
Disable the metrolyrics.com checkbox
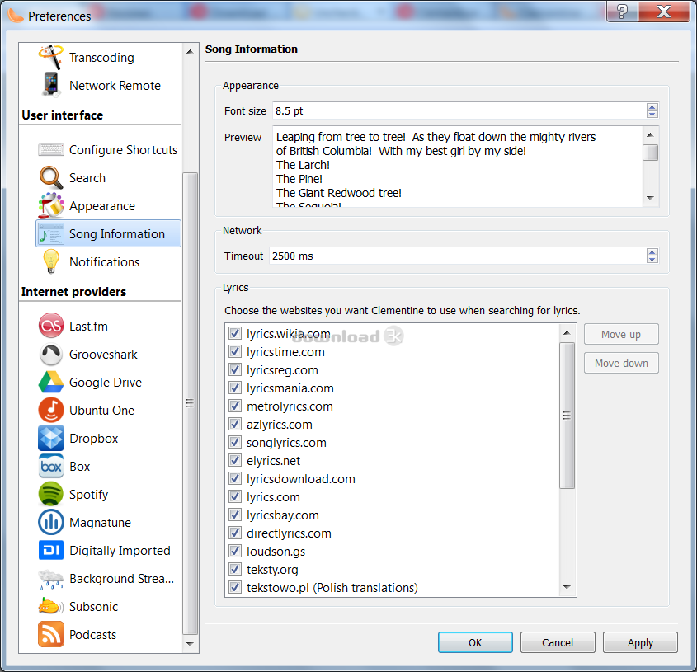pos(235,406)
